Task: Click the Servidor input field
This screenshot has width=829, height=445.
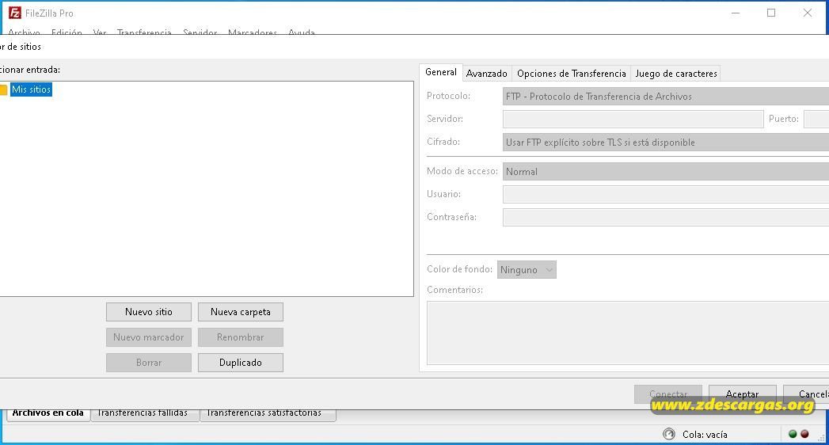Action: point(633,119)
